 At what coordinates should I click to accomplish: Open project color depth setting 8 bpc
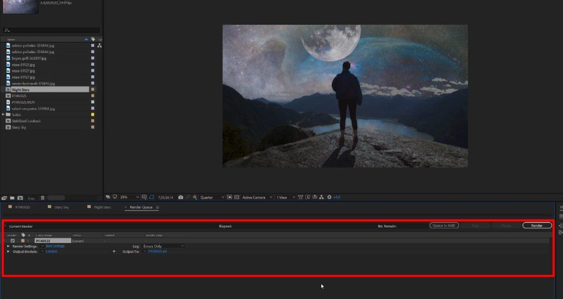(x=31, y=198)
